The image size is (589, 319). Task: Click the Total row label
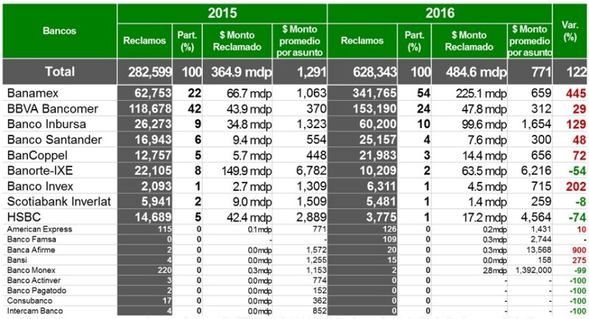pyautogui.click(x=60, y=71)
